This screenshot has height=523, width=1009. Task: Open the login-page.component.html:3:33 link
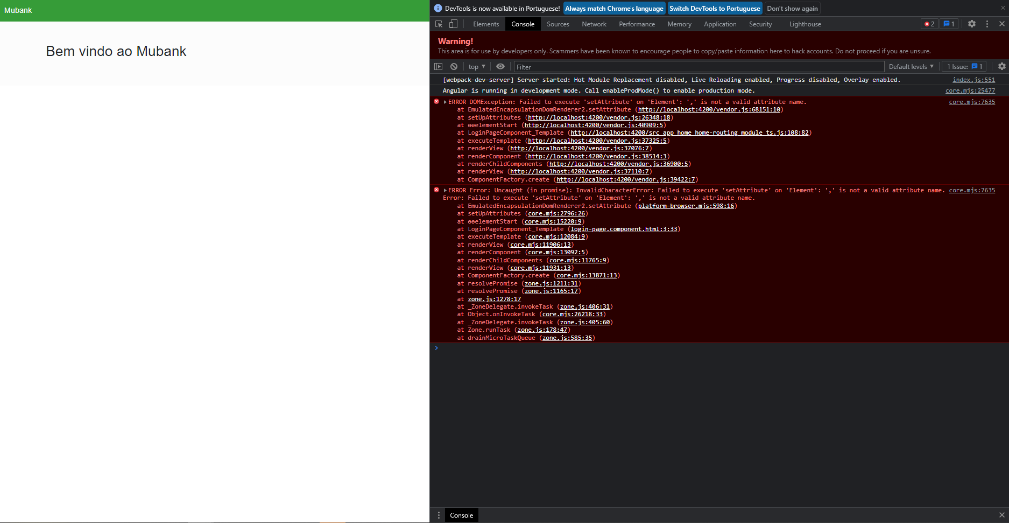coord(624,229)
